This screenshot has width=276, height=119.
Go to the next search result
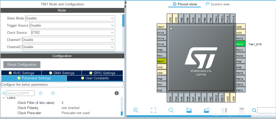(53, 93)
